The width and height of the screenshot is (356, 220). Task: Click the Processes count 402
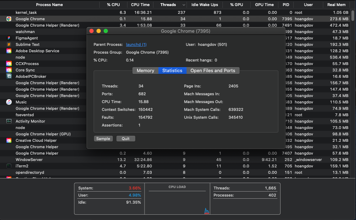point(272,195)
